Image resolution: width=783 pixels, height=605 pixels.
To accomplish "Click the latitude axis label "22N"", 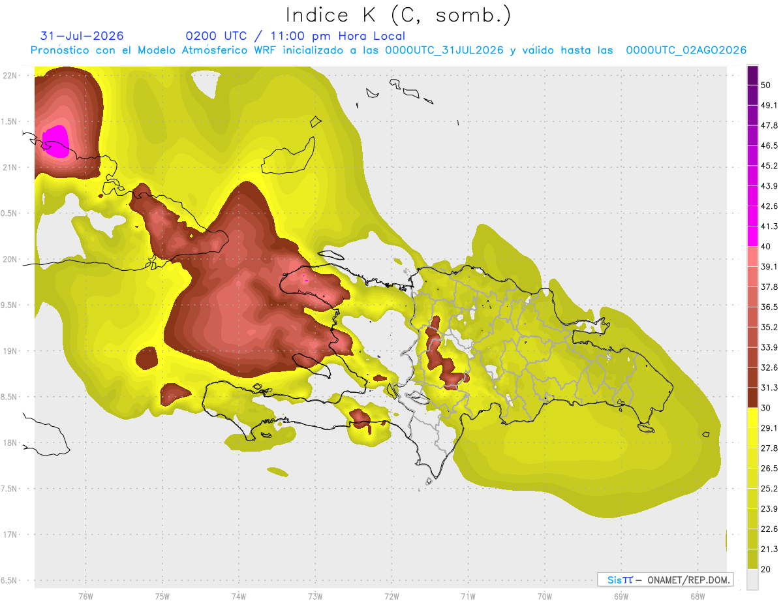I will tap(10, 76).
